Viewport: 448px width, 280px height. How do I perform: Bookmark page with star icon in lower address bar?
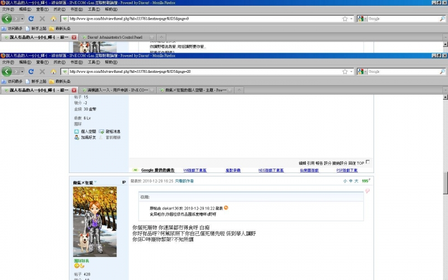tap(345, 72)
